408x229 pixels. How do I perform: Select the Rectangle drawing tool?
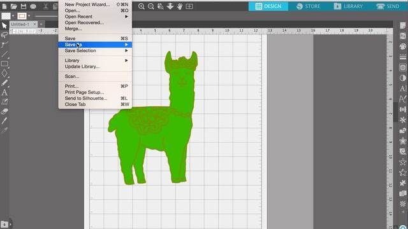(x=4, y=64)
